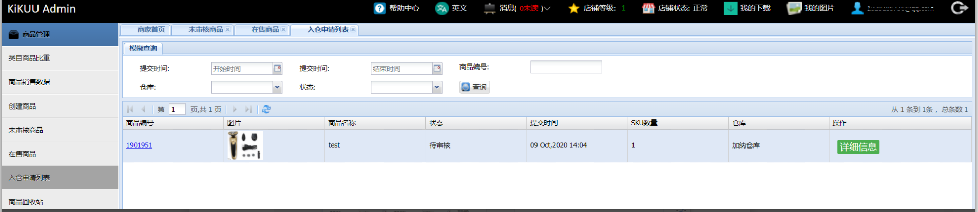
Task: Click the shaver product thumbnail image
Action: tap(245, 145)
